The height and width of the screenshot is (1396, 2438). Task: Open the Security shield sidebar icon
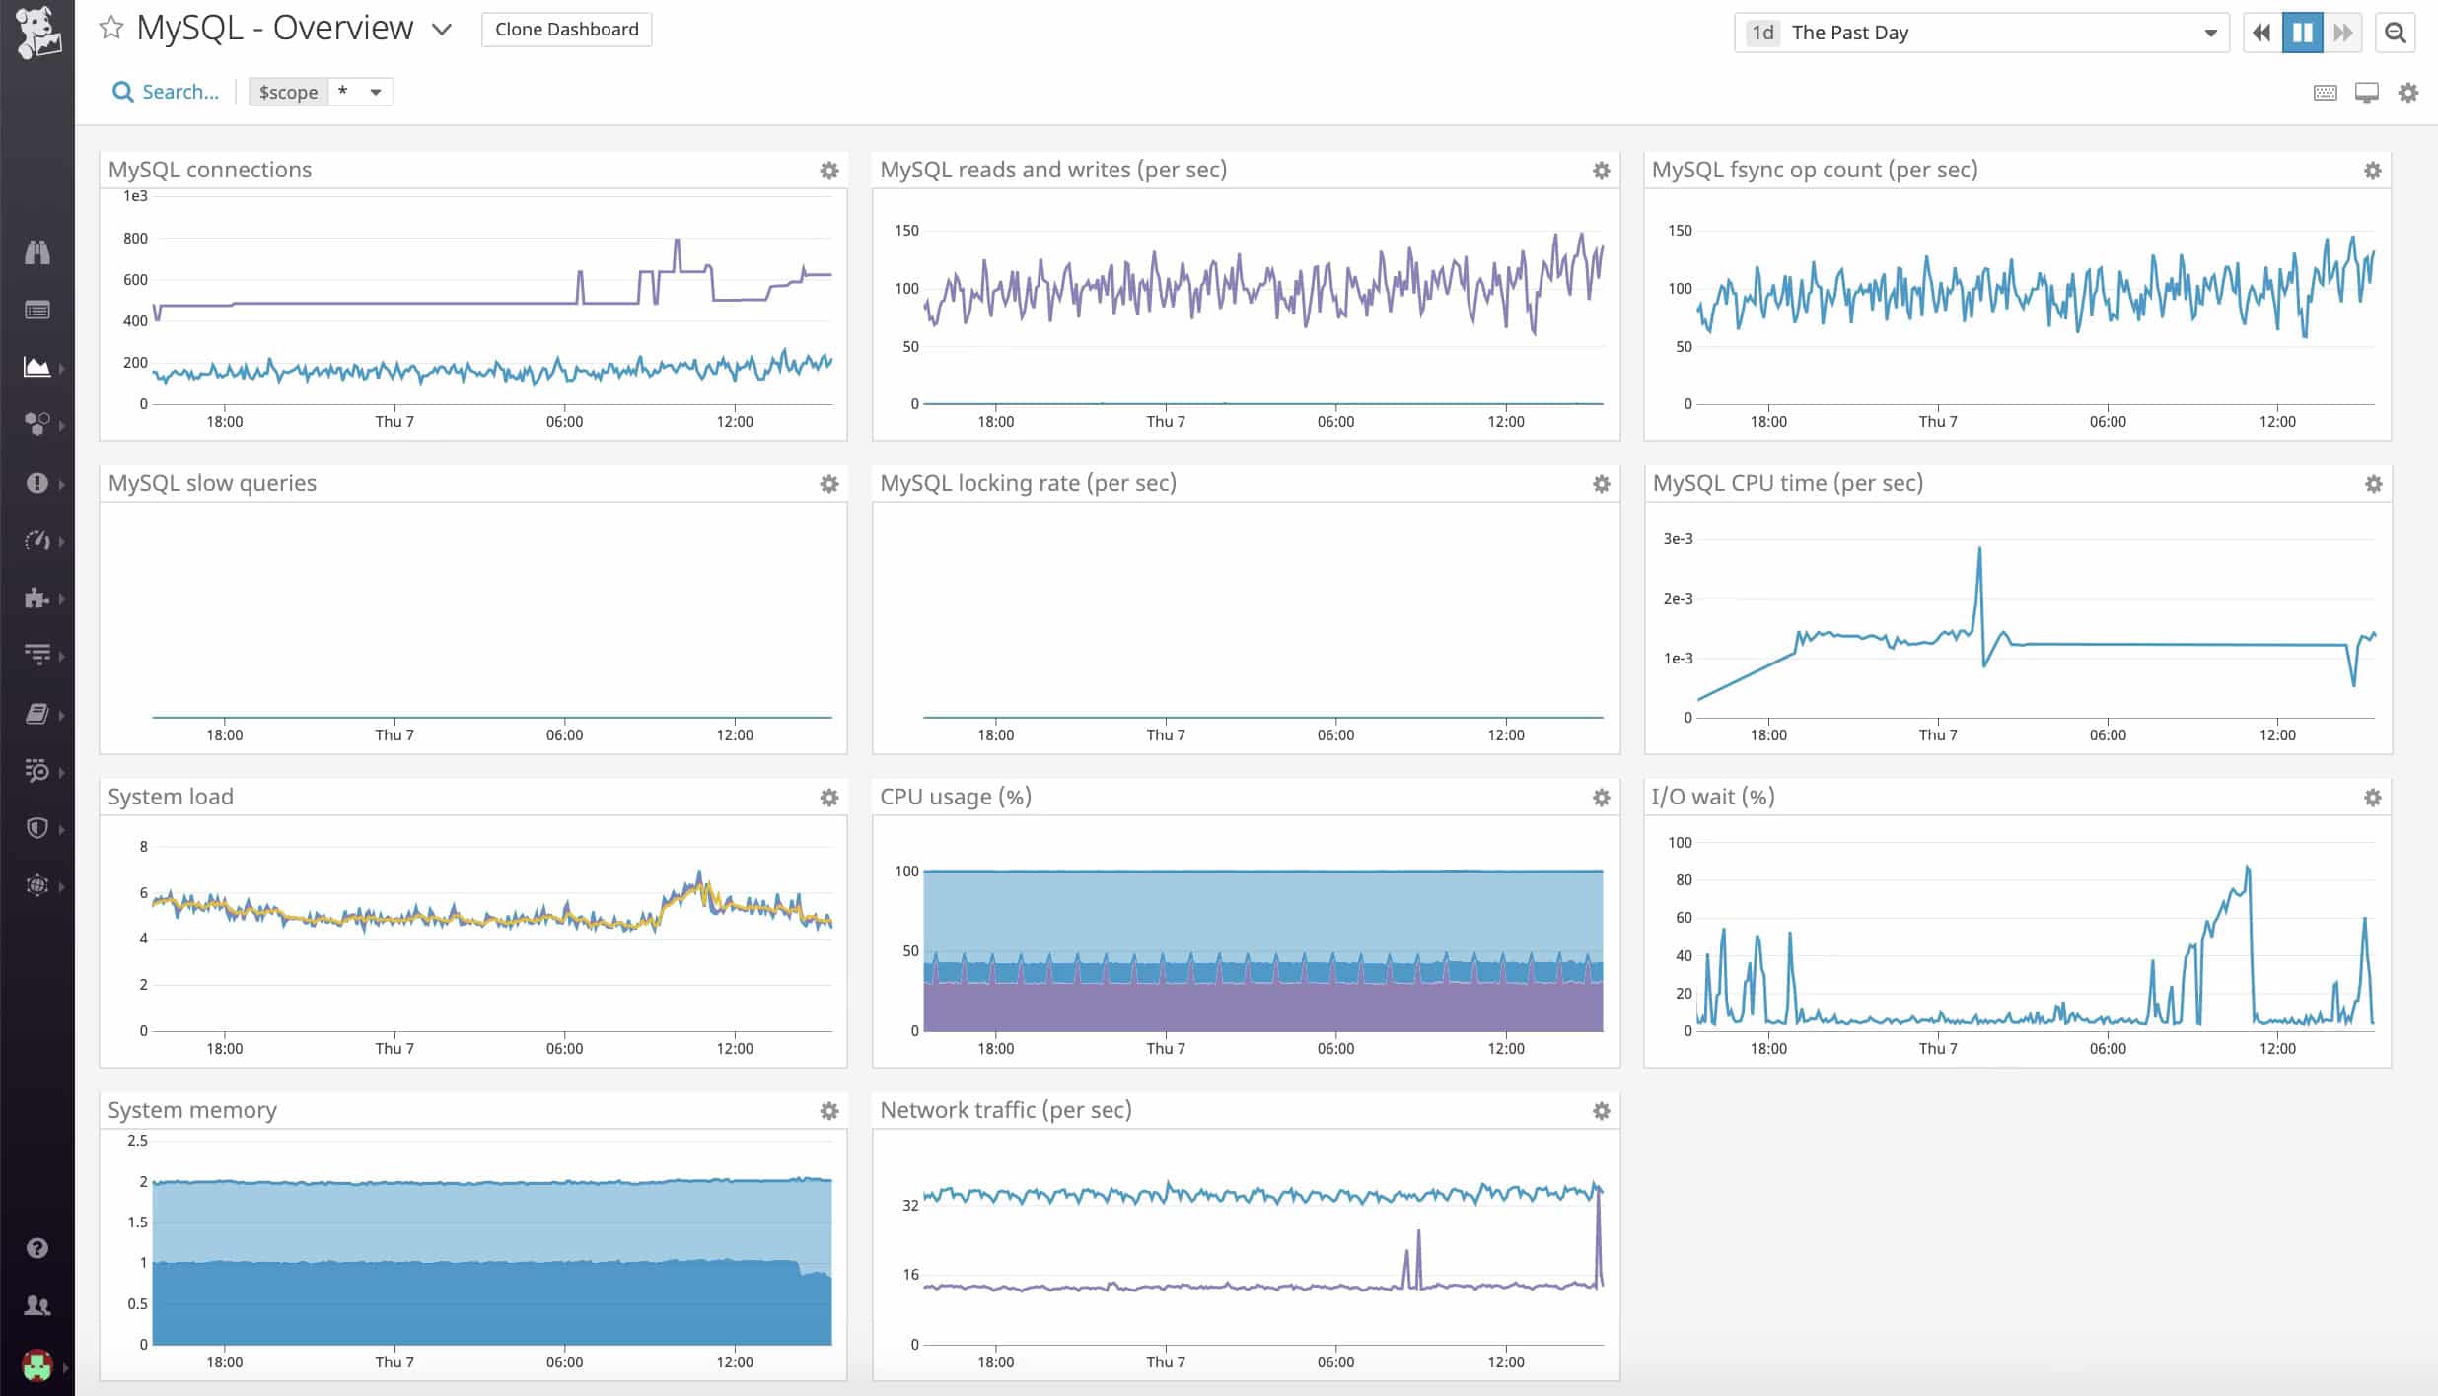click(x=37, y=828)
